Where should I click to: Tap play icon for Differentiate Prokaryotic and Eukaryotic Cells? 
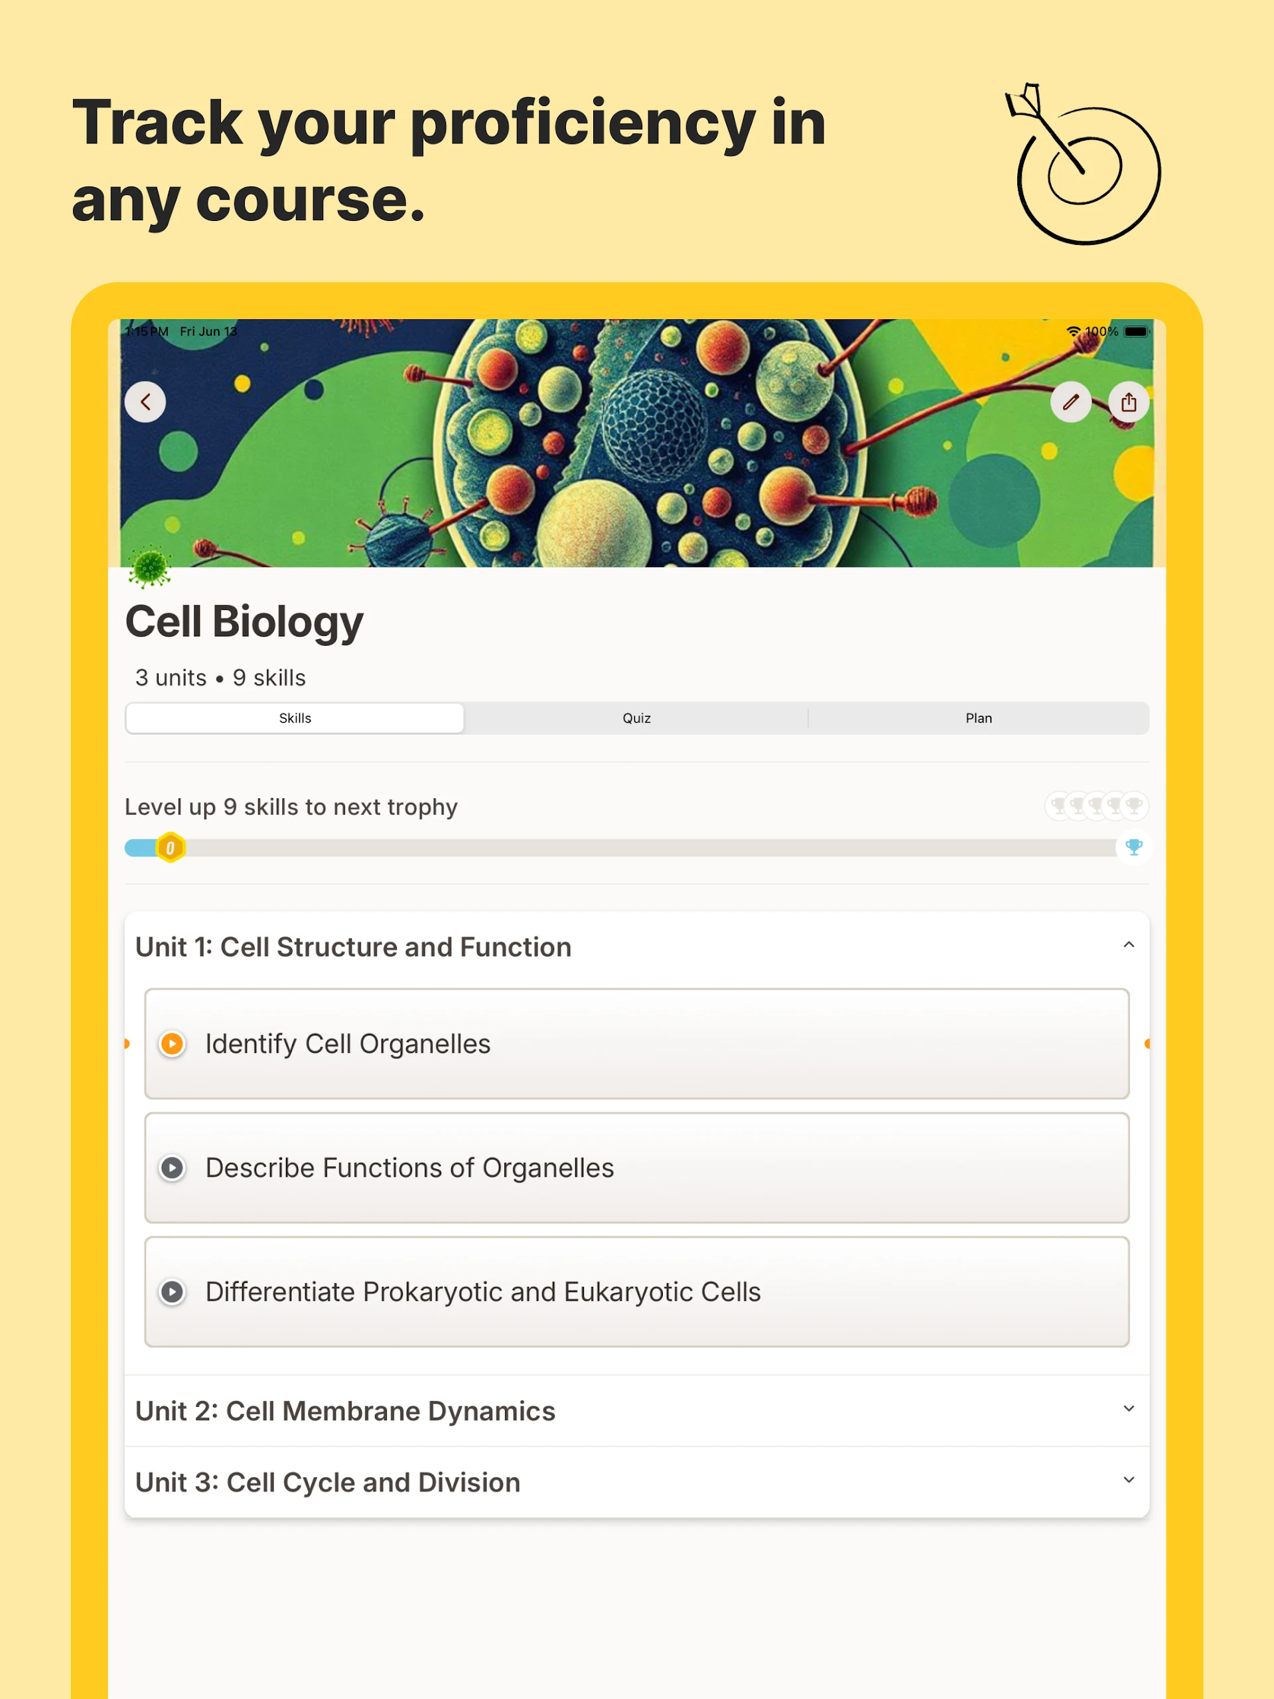172,1292
